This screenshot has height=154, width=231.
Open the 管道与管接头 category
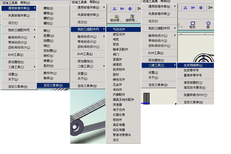(122, 135)
